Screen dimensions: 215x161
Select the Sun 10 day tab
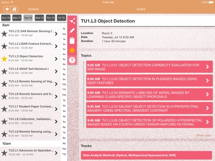6,18
